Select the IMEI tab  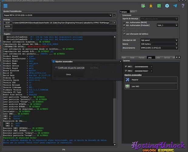point(151,57)
